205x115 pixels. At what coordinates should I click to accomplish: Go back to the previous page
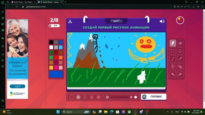pyautogui.click(x=8, y=7)
